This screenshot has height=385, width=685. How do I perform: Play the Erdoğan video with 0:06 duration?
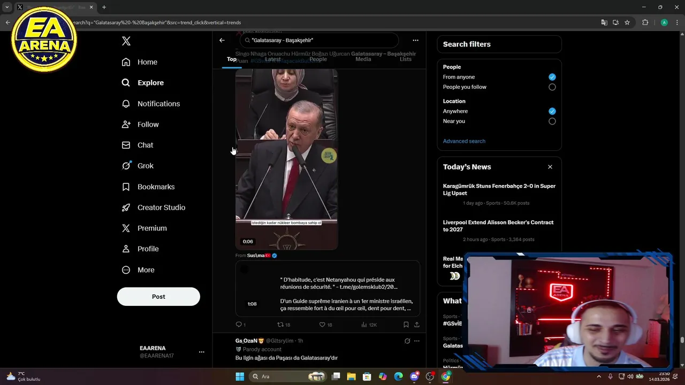(286, 159)
